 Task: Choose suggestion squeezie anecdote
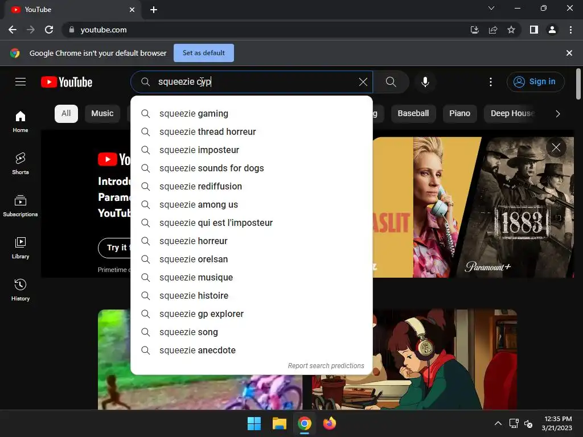pyautogui.click(x=252, y=351)
